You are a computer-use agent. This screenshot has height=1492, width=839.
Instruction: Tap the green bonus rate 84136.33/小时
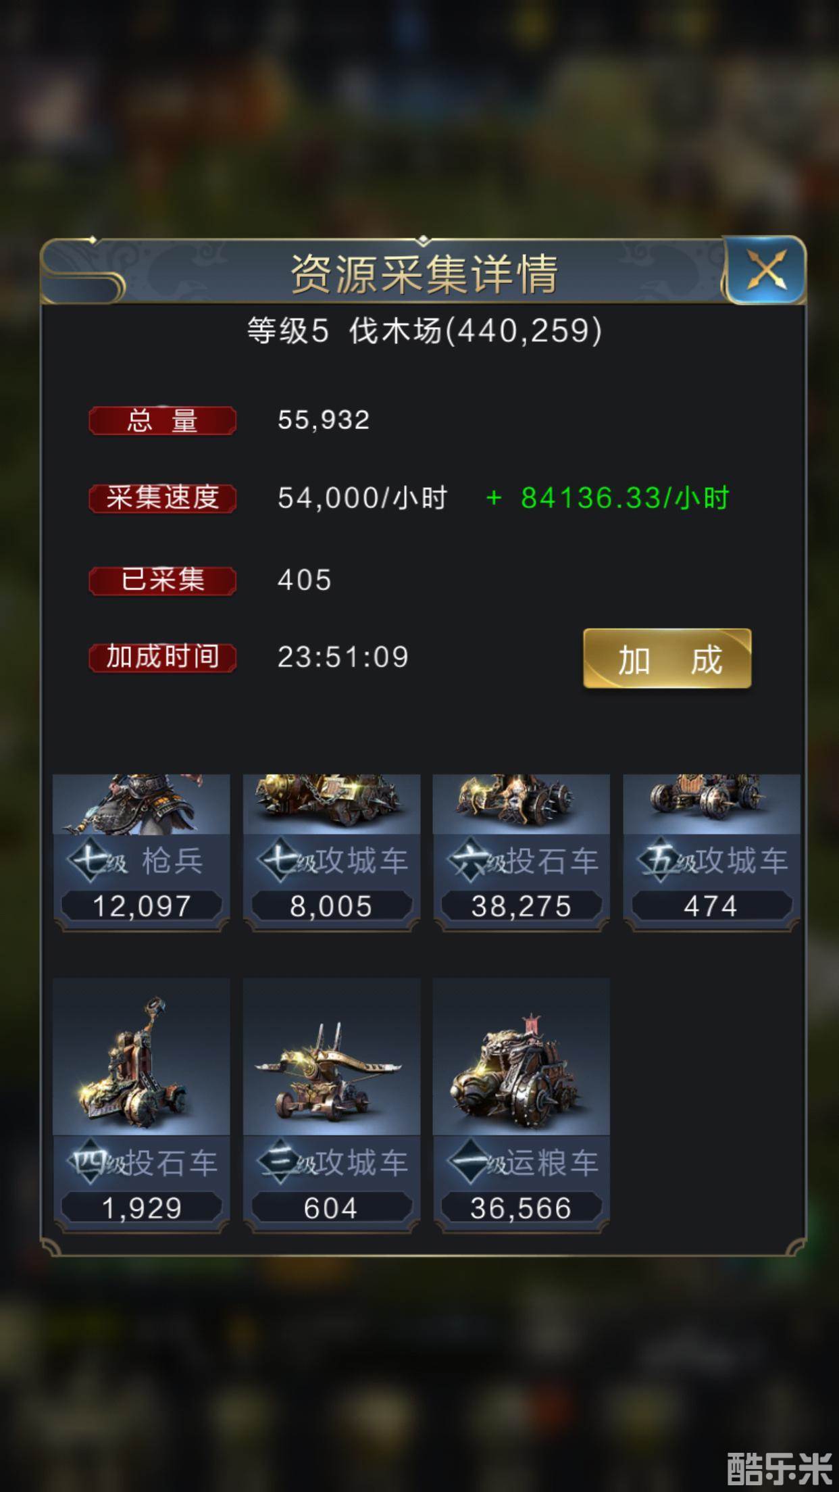tap(608, 499)
